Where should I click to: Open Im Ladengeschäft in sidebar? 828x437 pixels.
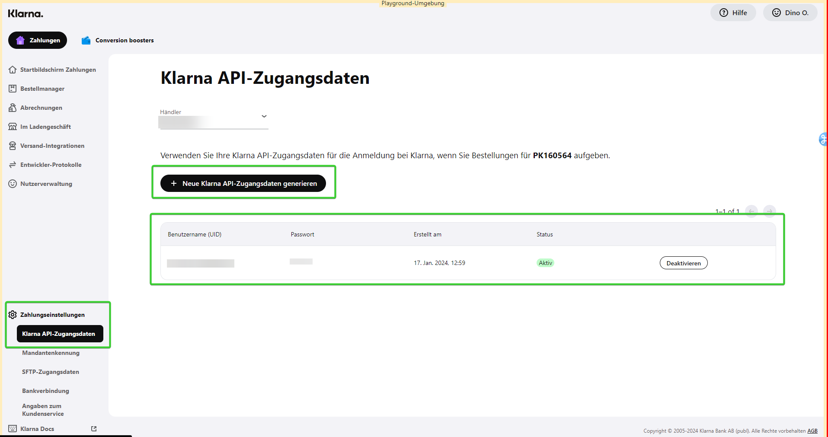40,127
